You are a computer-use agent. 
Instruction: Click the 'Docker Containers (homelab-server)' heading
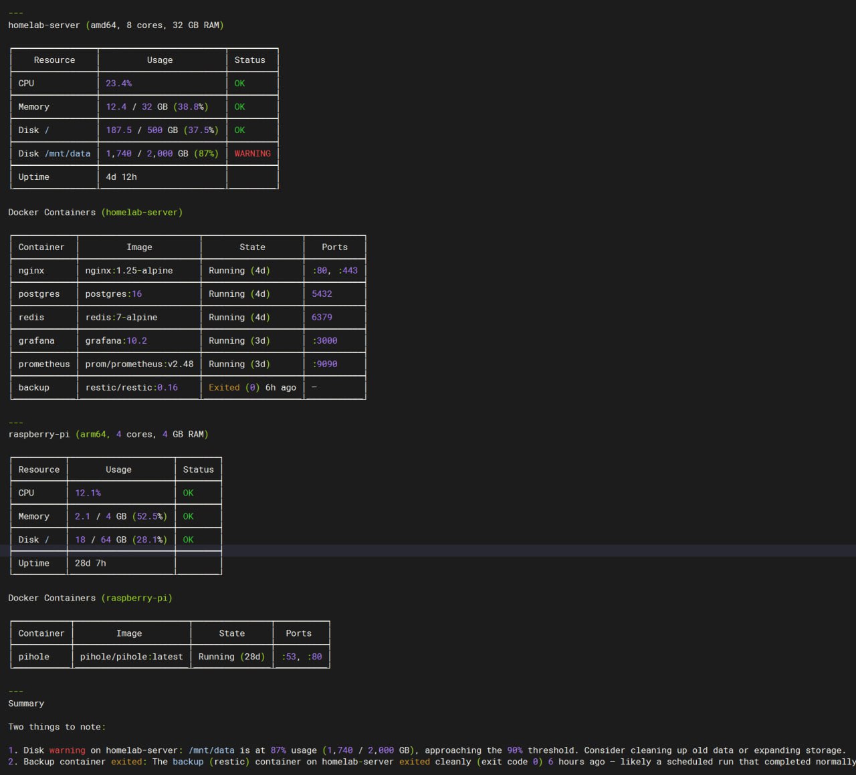pos(95,213)
